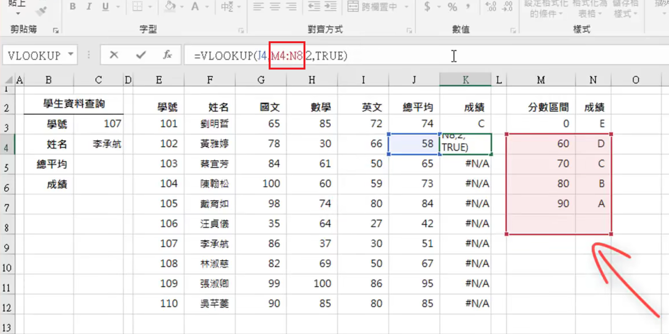Center text horizontally

[275, 6]
